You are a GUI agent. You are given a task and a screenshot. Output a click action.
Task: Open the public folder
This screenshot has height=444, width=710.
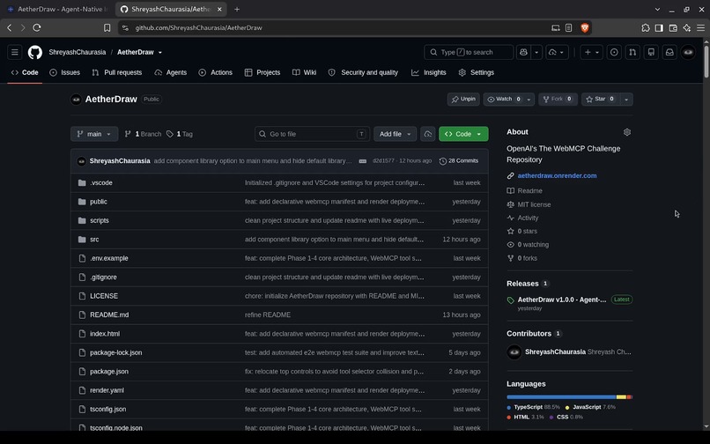(x=99, y=202)
